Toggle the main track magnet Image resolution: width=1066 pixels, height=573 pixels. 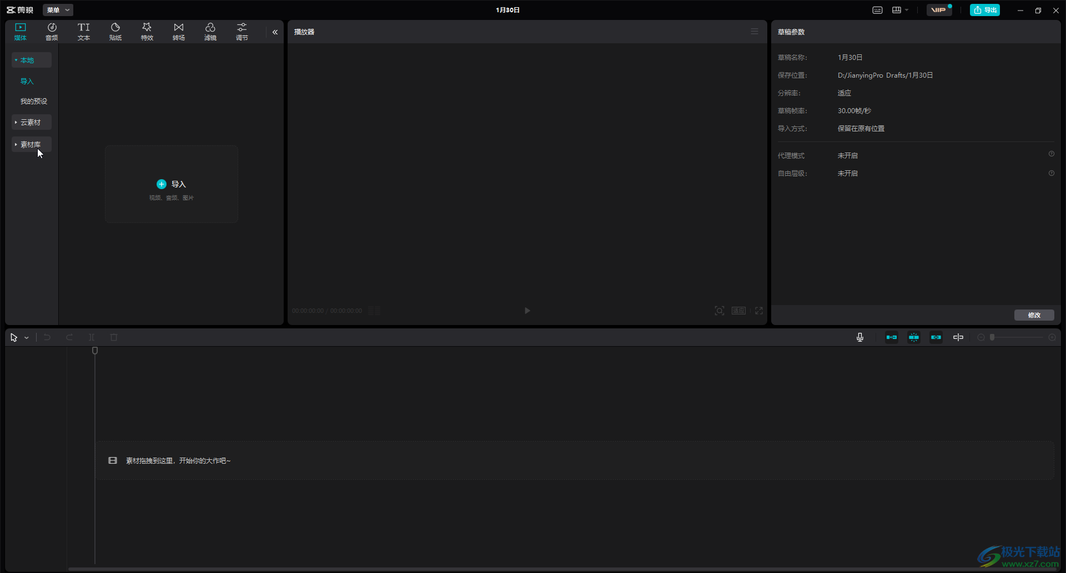892,337
